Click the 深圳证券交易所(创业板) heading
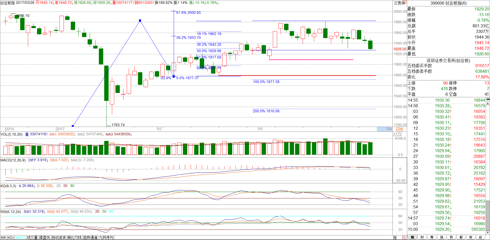Viewport: 490px width, 240px height. (x=448, y=61)
